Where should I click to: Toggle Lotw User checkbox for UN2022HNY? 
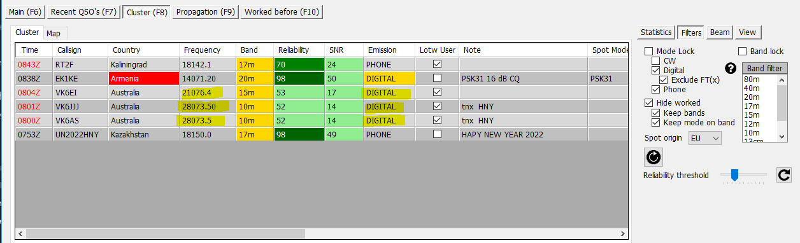(437, 134)
